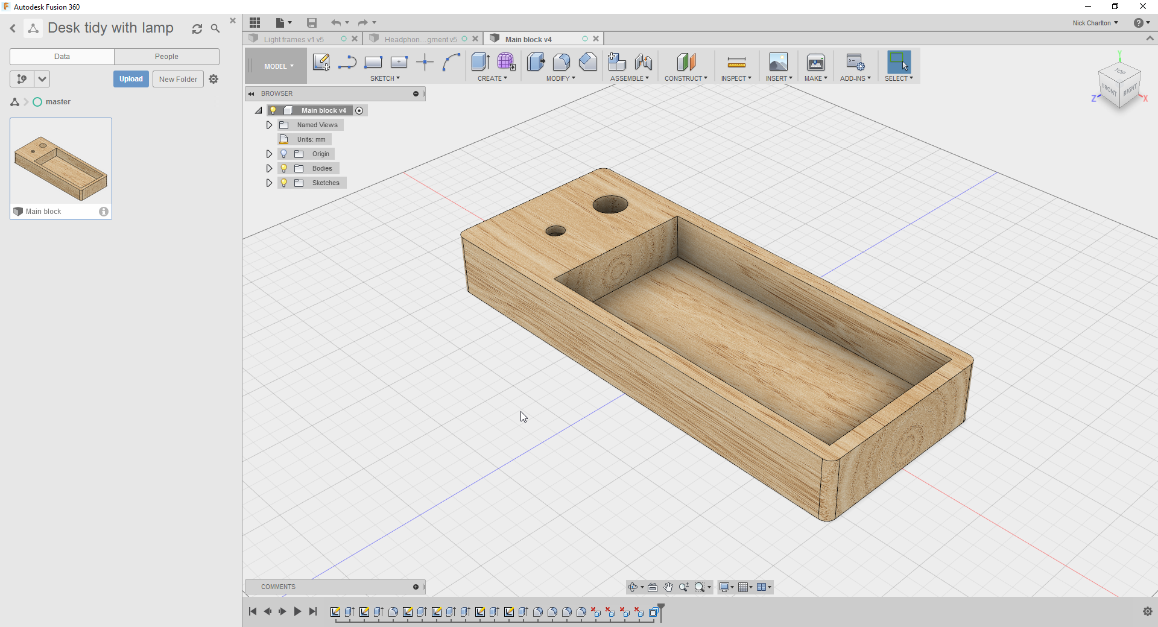Open the MODIFY menu dropdown
The width and height of the screenshot is (1158, 627).
[x=561, y=78]
